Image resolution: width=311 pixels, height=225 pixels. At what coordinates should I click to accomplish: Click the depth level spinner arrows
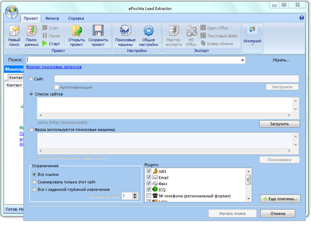click(x=134, y=196)
